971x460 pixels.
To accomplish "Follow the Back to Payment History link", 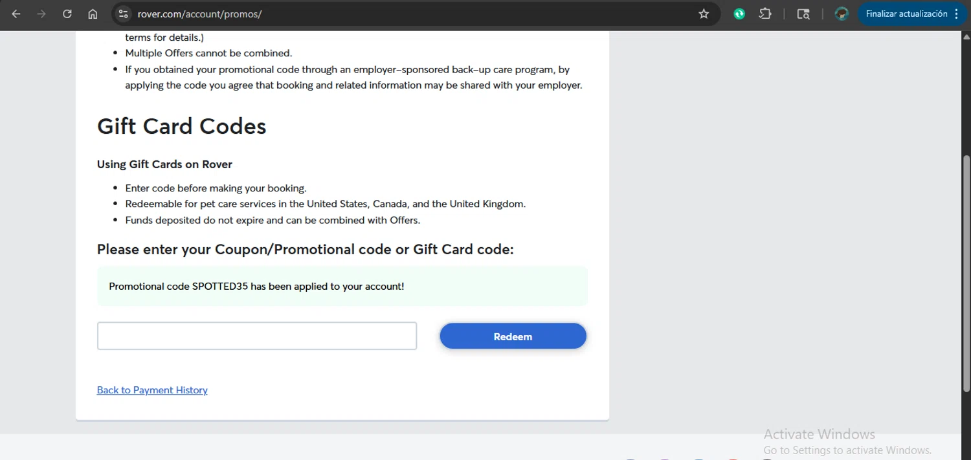I will tap(152, 390).
